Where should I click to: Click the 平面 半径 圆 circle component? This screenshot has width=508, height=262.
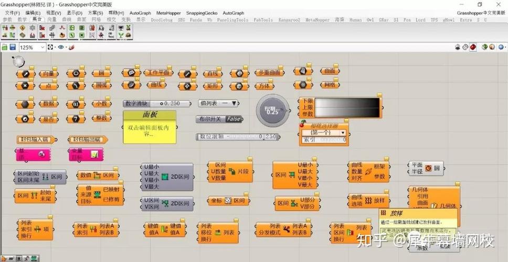(x=426, y=168)
